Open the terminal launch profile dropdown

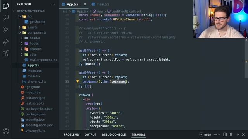tap(219, 135)
